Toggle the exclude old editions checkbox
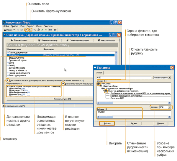 point(63,83)
